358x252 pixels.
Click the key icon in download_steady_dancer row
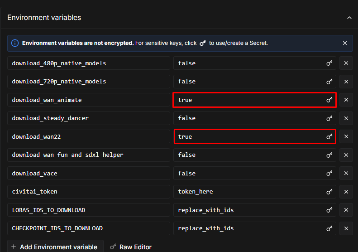(329, 118)
